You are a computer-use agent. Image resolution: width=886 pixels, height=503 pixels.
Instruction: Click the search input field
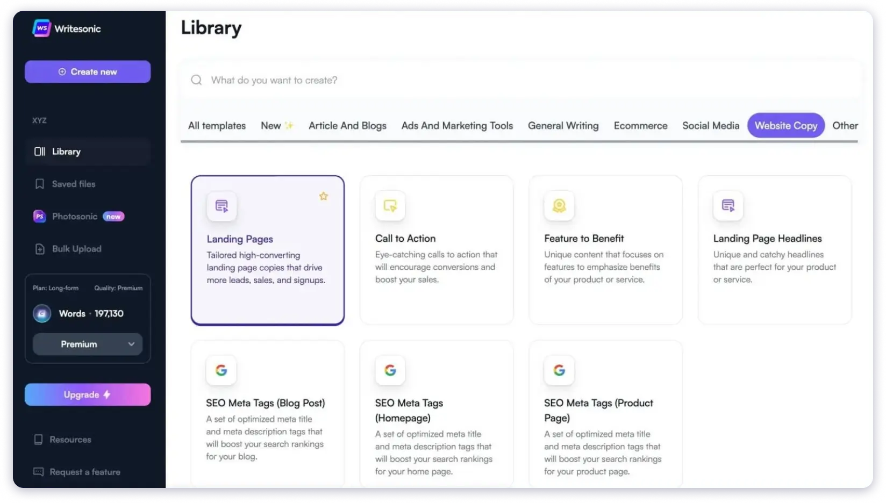tap(376, 80)
